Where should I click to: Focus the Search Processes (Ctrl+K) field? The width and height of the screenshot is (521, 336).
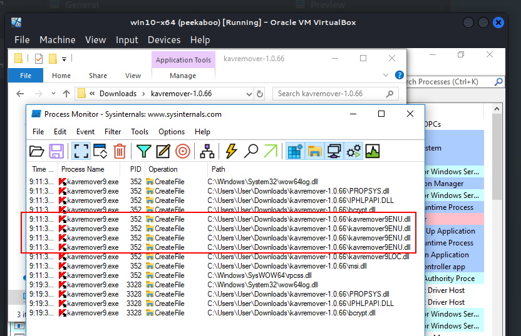(455, 82)
